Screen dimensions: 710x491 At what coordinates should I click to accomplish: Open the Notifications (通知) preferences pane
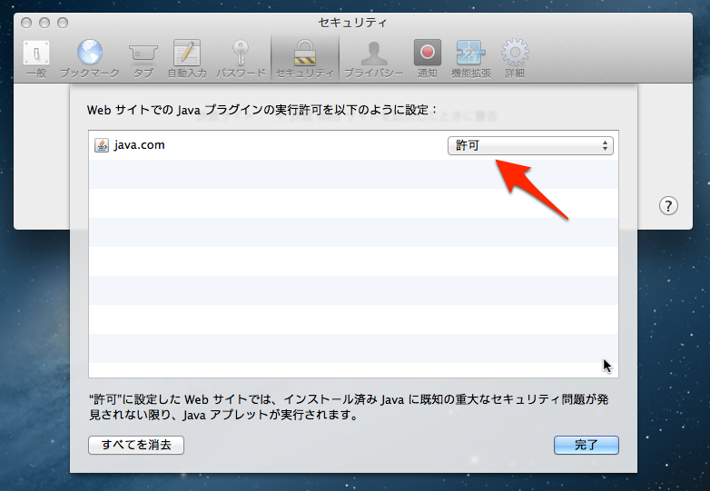[x=427, y=59]
